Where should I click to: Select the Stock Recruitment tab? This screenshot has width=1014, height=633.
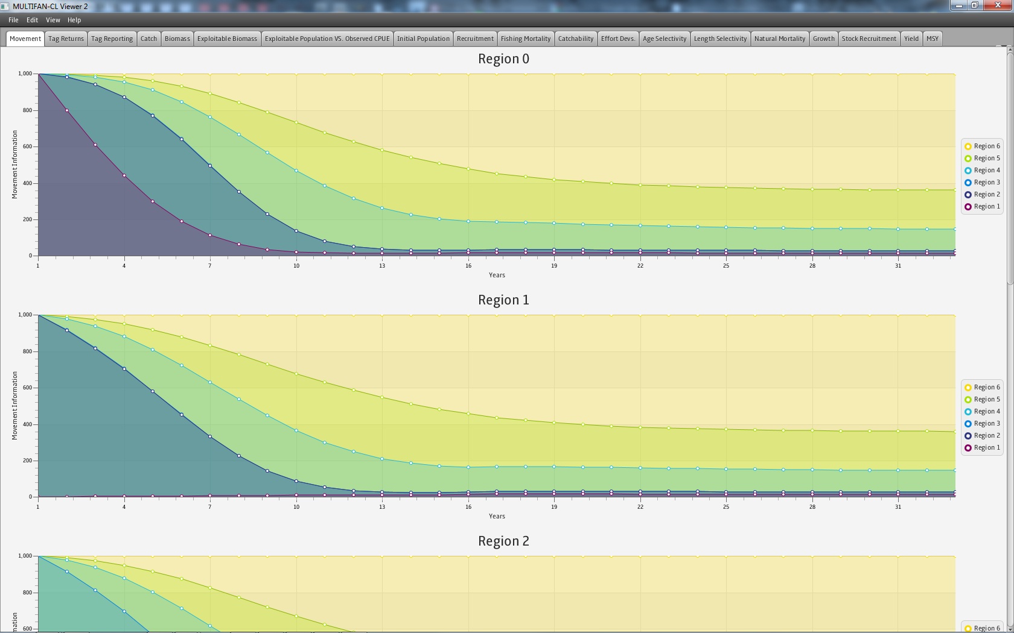[x=869, y=39]
